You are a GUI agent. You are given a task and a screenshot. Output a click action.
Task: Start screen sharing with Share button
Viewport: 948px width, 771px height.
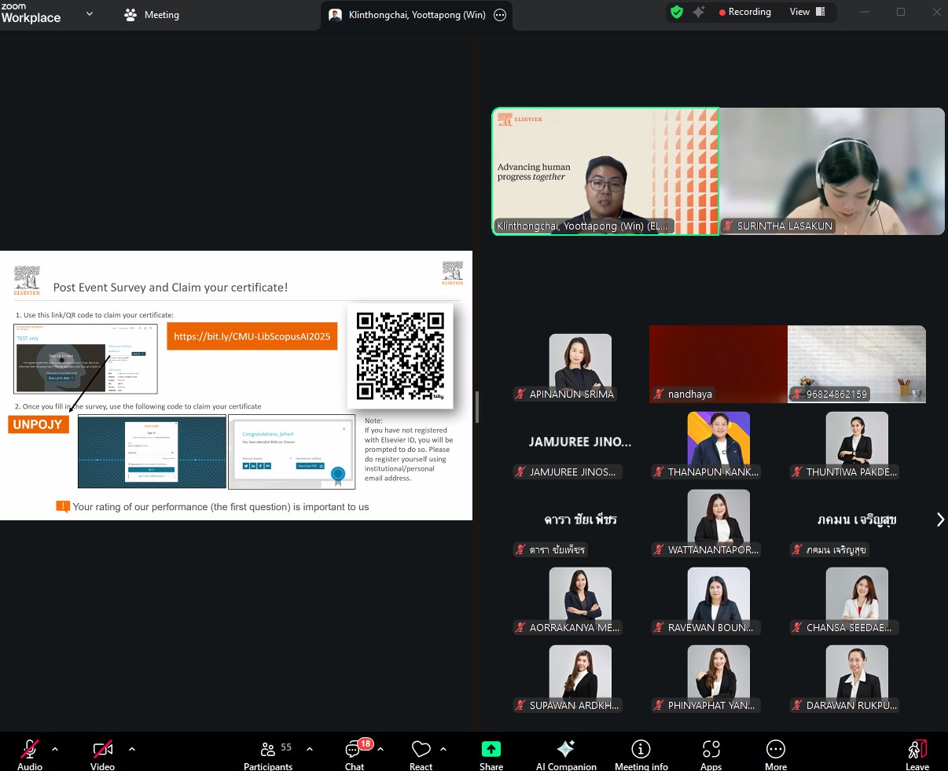(x=491, y=754)
